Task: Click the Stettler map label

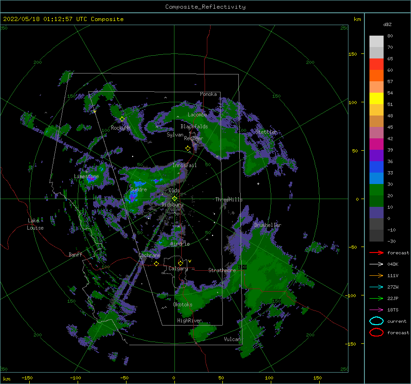Action: coord(266,132)
